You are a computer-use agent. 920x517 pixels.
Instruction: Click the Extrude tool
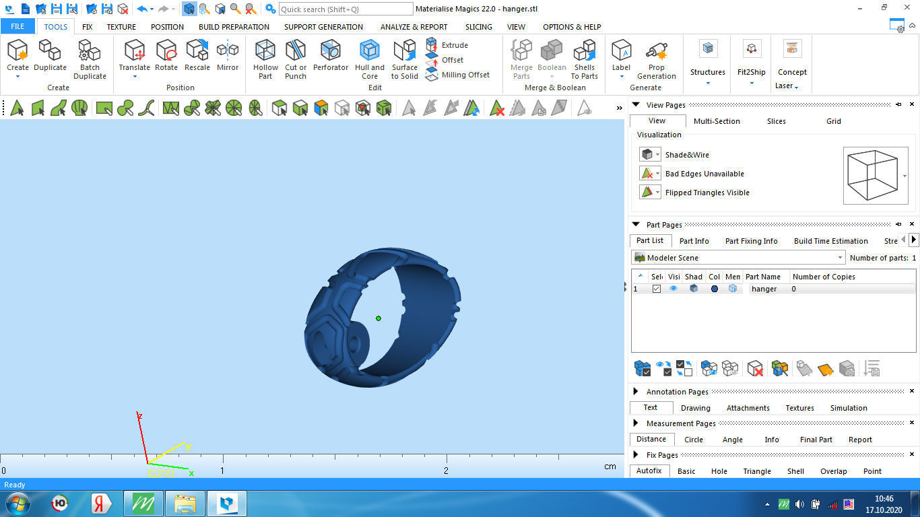click(447, 45)
